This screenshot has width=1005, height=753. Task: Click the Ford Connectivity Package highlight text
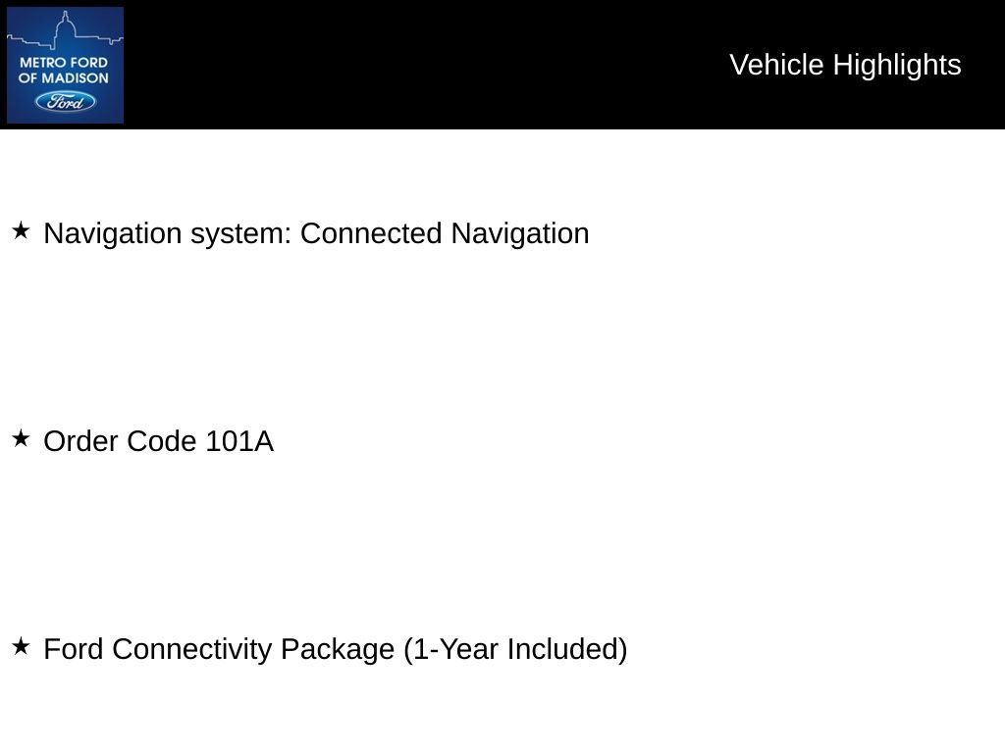click(336, 649)
